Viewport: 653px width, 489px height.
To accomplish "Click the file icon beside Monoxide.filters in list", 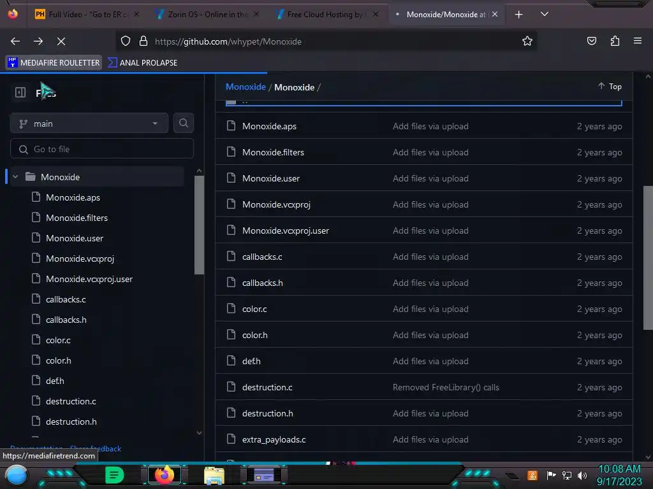I will 231,152.
